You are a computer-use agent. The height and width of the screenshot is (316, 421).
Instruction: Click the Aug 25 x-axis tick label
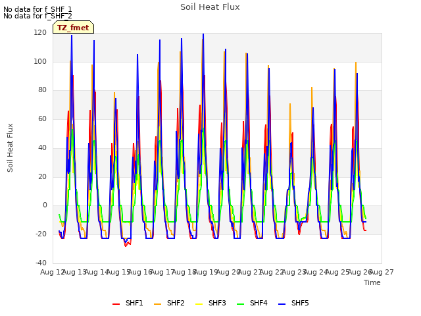pos(338,272)
